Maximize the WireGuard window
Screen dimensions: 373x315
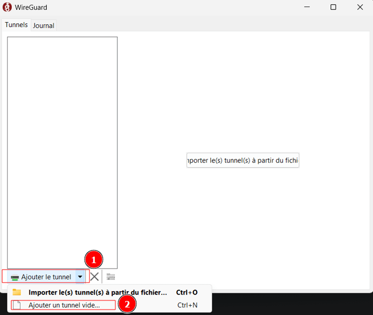[x=333, y=7]
